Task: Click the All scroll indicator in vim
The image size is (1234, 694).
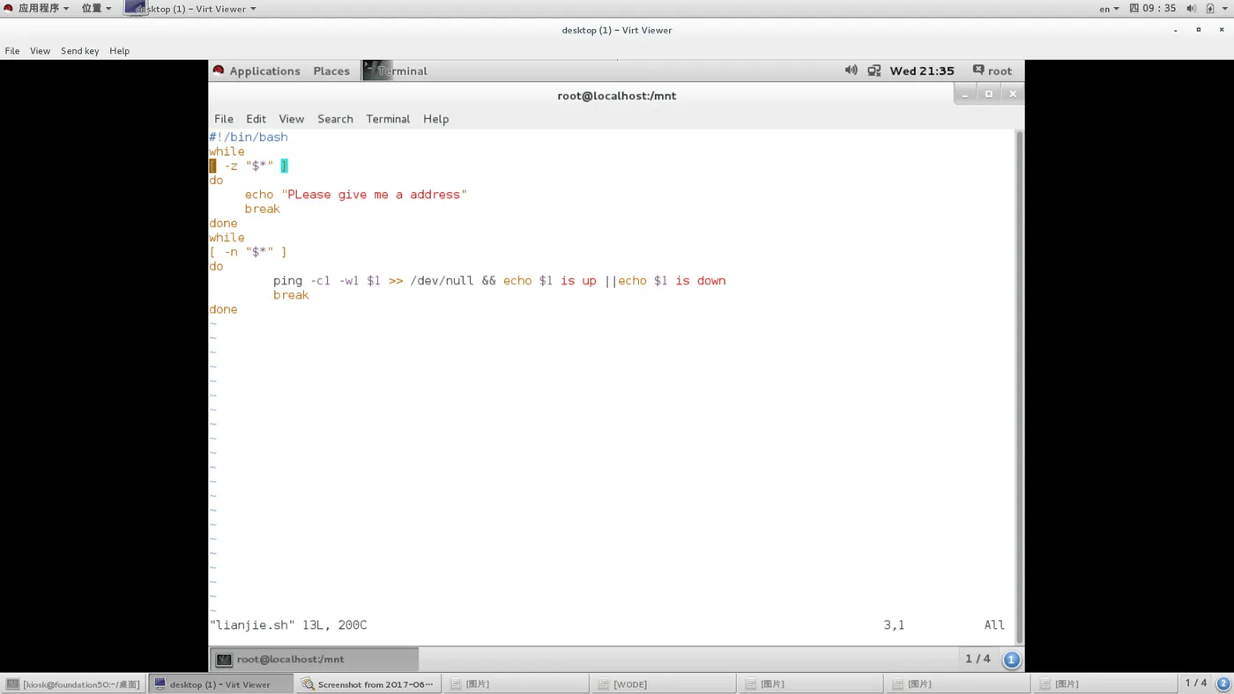Action: point(994,625)
